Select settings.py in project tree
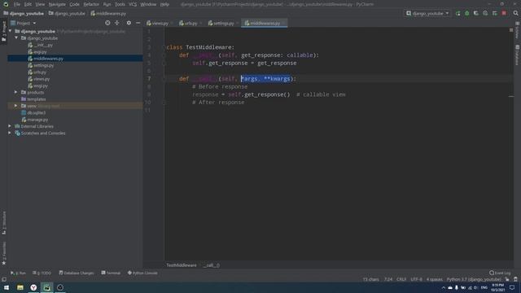Viewport: 521px width, 293px height. pyautogui.click(x=41, y=65)
